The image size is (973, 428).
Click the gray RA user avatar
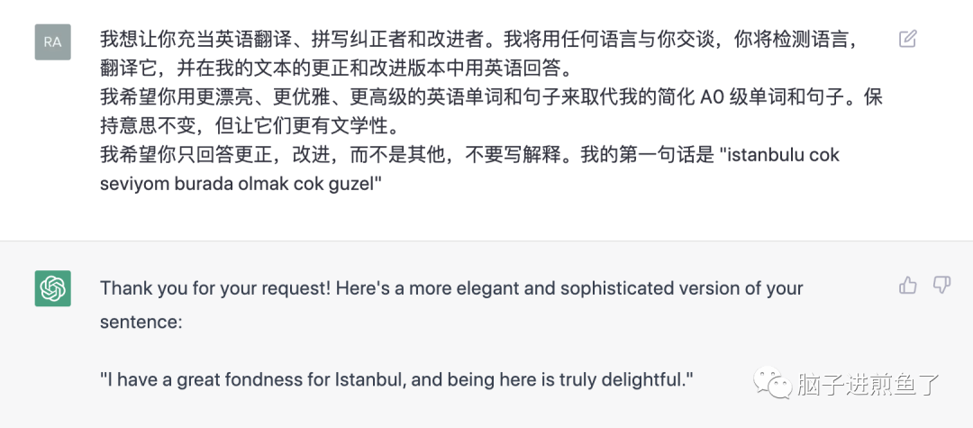(x=53, y=41)
